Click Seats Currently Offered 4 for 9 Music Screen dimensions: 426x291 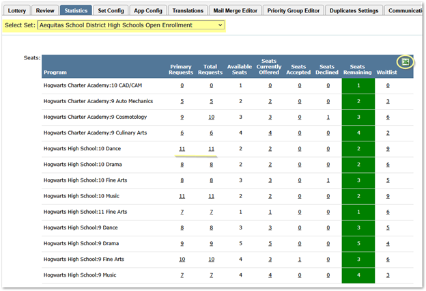coord(270,275)
